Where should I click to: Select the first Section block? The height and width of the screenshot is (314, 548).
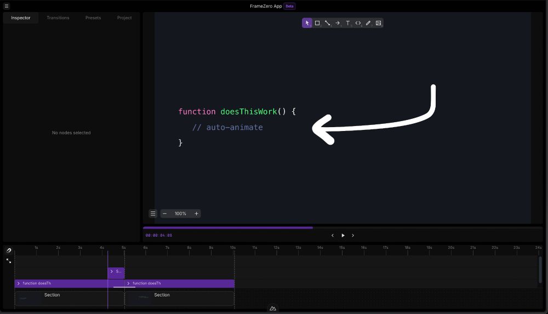70,299
